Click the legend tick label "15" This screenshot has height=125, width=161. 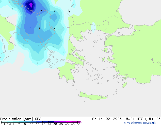click(38, 124)
